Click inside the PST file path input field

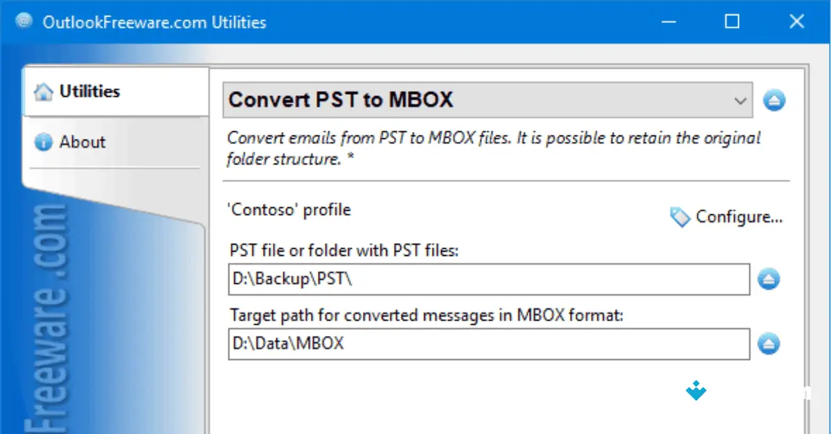(x=485, y=279)
